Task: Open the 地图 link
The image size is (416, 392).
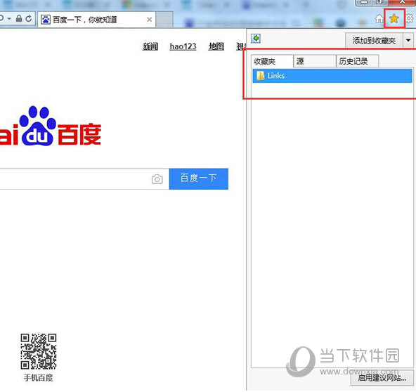Action: point(216,46)
